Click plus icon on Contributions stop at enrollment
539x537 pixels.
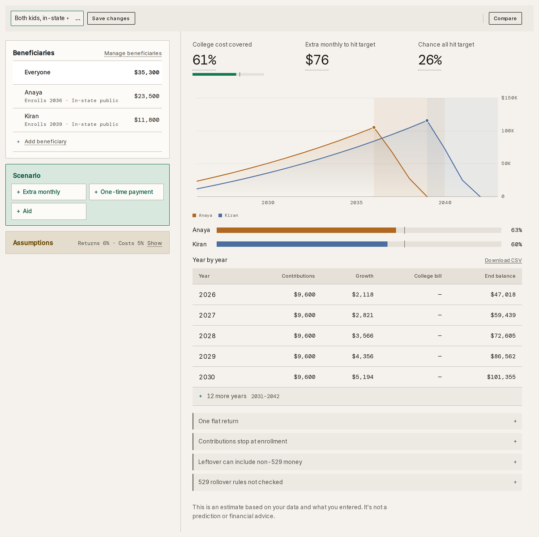pyautogui.click(x=515, y=441)
